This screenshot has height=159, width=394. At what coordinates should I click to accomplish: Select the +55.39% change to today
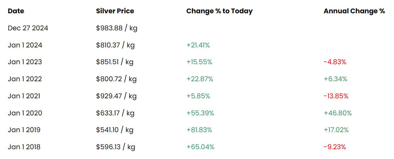point(200,113)
